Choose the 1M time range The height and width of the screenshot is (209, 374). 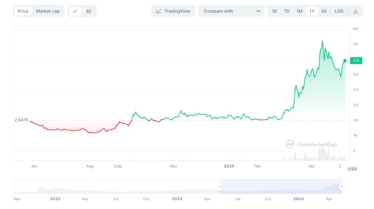pyautogui.click(x=299, y=11)
